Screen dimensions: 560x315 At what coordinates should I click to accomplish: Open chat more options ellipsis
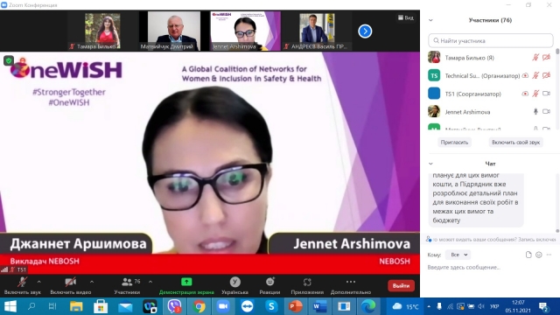pos(549,255)
